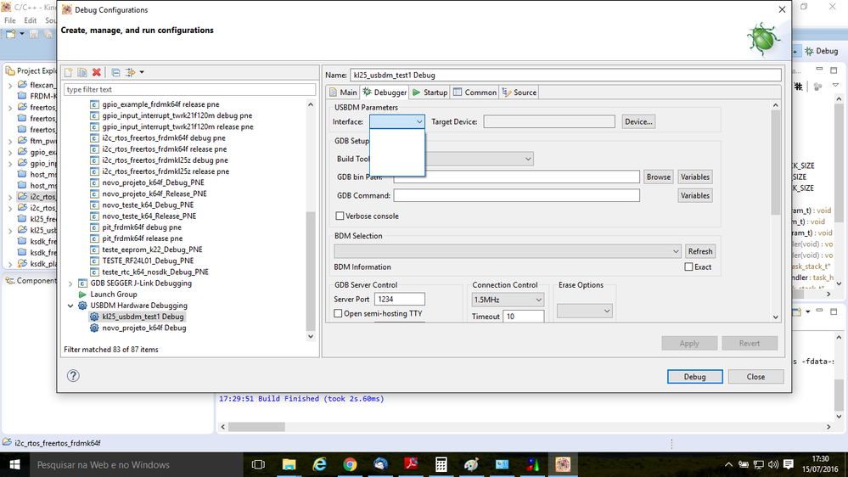Launch Internet Explorer from the taskbar
The image size is (848, 477).
(x=320, y=464)
